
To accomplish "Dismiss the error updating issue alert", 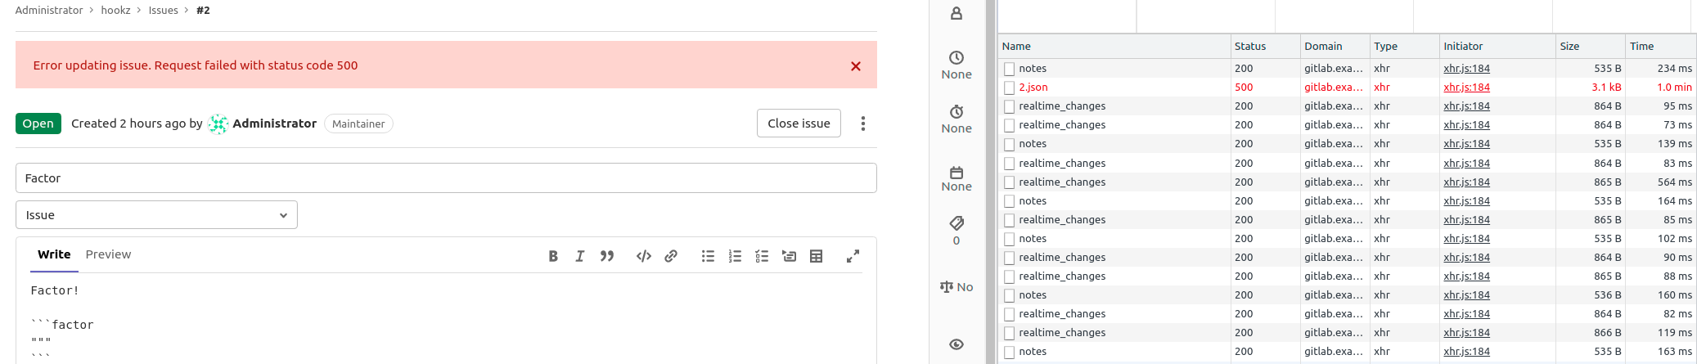I will click(856, 66).
